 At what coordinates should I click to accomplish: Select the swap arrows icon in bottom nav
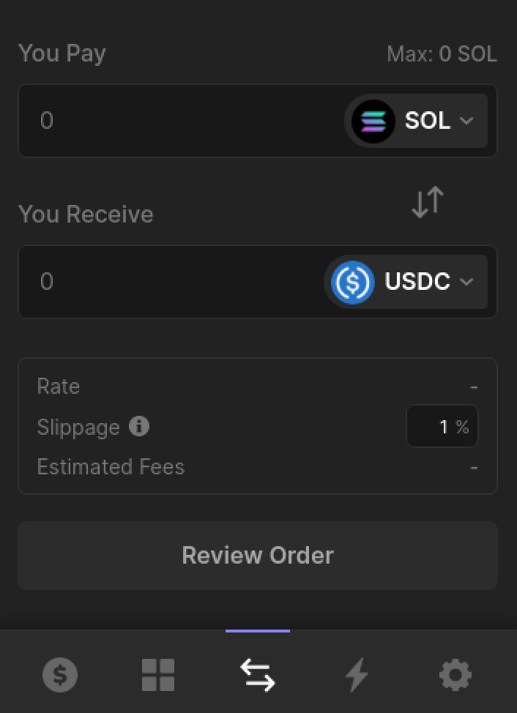click(258, 675)
